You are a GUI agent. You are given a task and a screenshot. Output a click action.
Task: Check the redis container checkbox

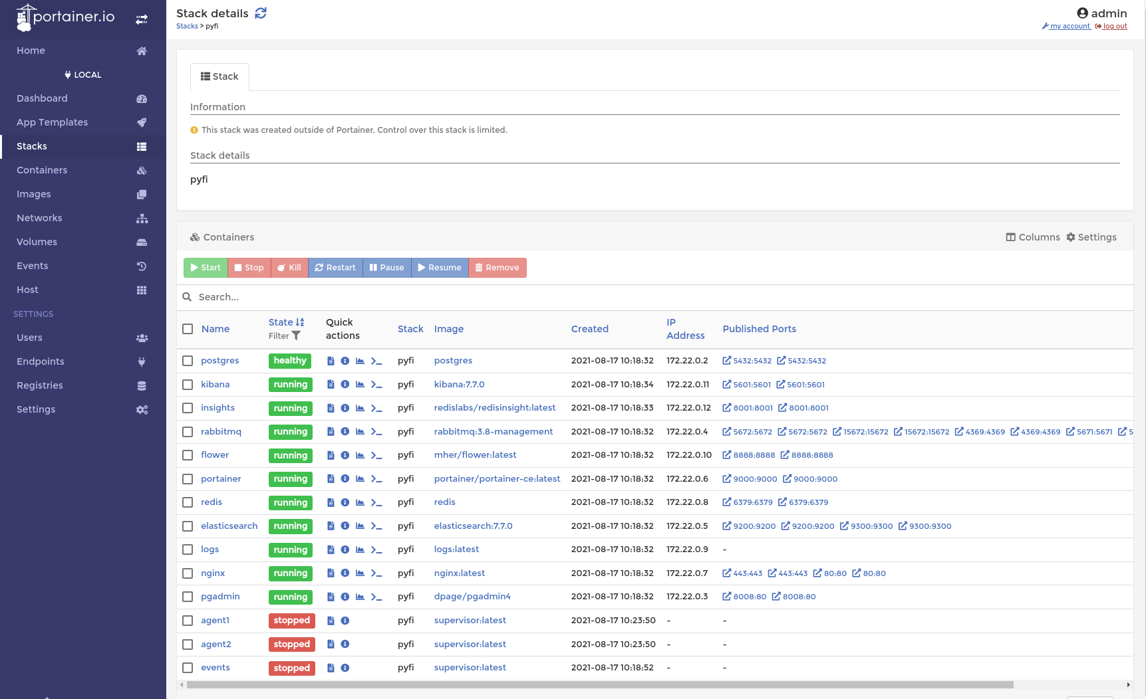pyautogui.click(x=188, y=502)
